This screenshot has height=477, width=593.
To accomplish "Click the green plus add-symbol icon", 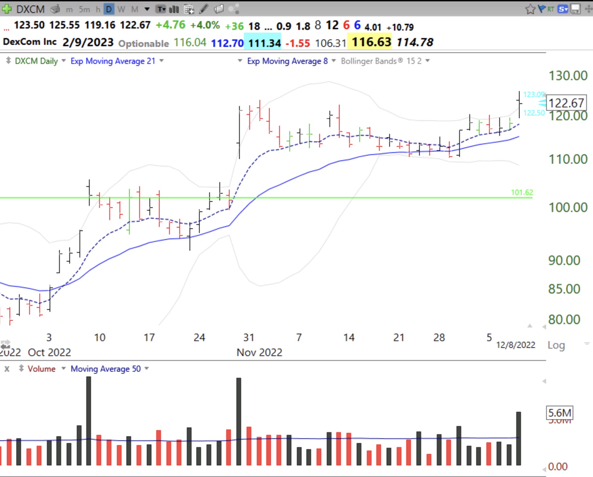I will click(x=6, y=9).
